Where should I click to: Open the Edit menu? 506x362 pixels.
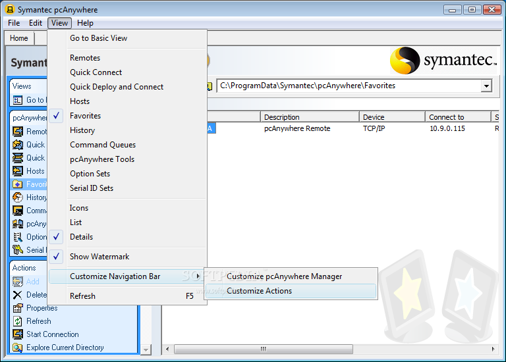36,23
